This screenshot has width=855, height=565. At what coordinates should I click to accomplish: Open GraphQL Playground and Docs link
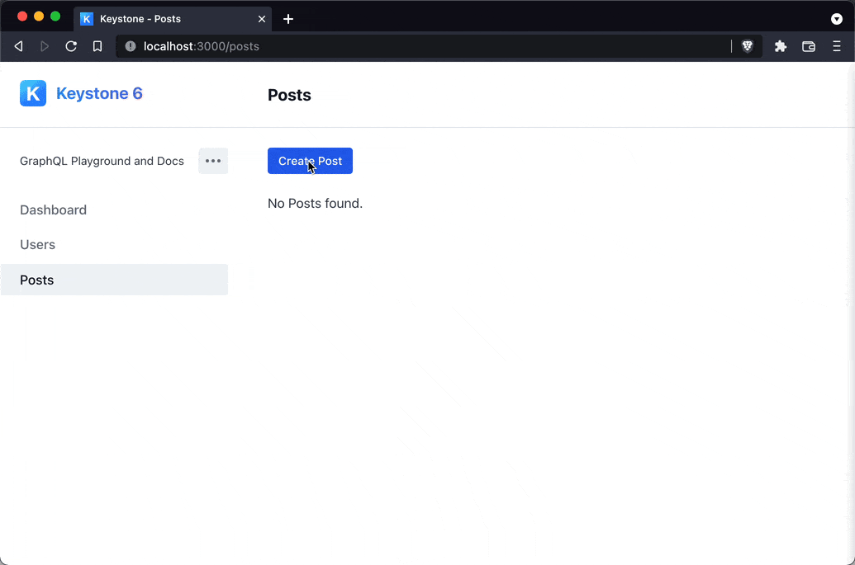[x=102, y=161]
